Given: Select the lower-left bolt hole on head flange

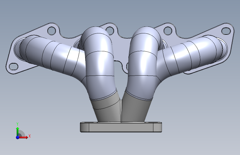Looking at the screenshot, I should pyautogui.click(x=14, y=67).
